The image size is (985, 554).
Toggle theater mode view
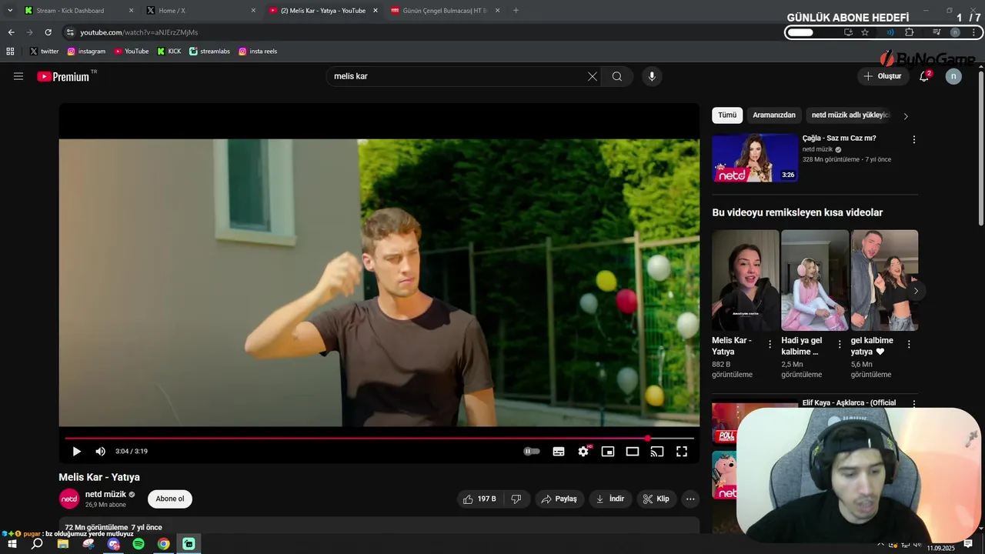[633, 452]
